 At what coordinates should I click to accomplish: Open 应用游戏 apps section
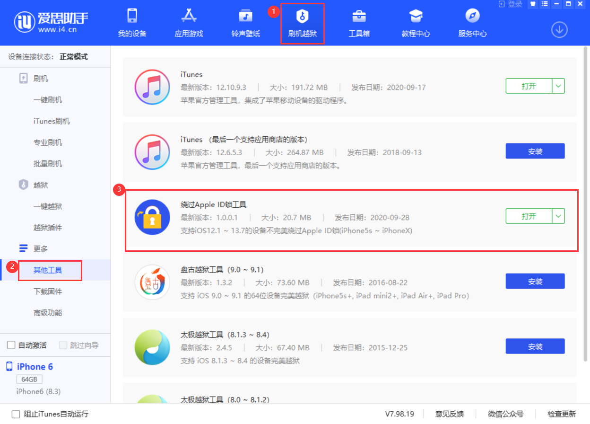(189, 23)
